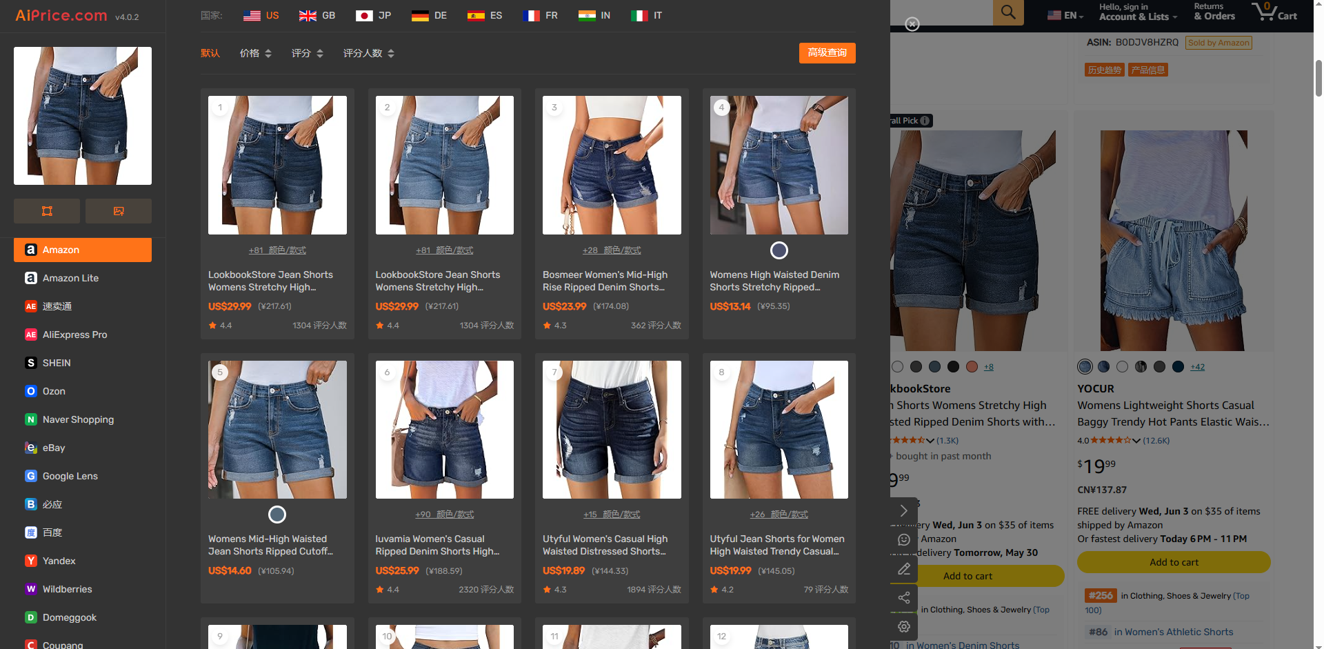Close the AiPrice overlay panel

912,24
